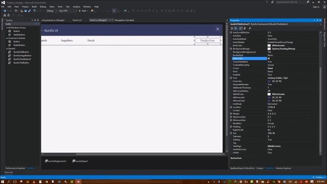Click the Stock button on the form
Image resolution: width=327 pixels, height=184 pixels.
[91, 40]
